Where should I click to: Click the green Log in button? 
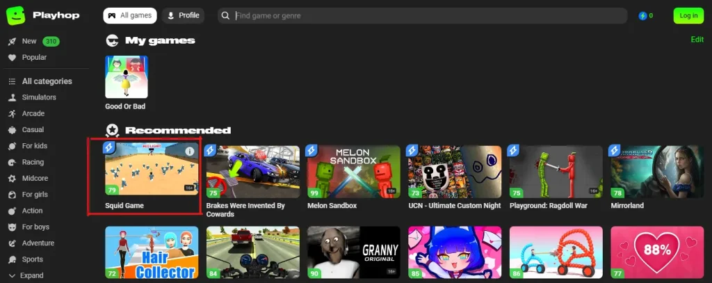click(688, 15)
